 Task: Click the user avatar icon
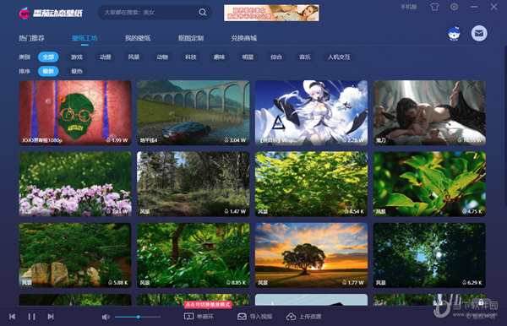[x=455, y=33]
